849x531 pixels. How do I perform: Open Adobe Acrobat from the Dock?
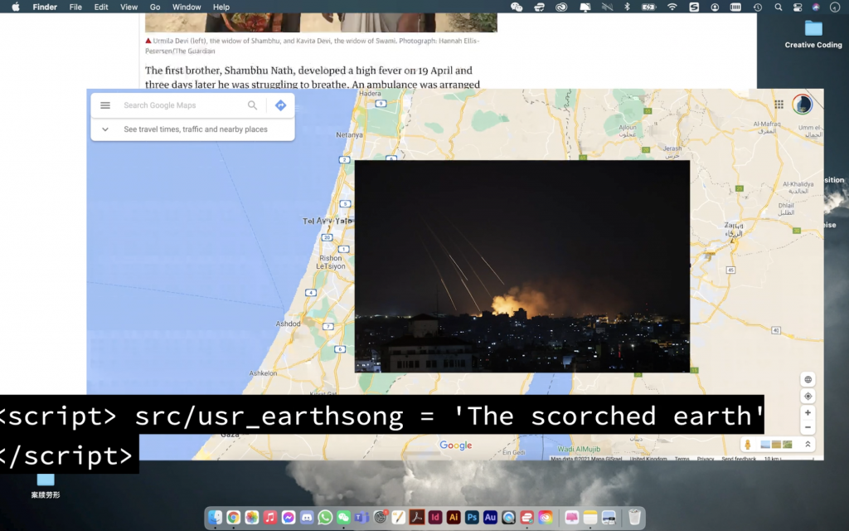[417, 518]
